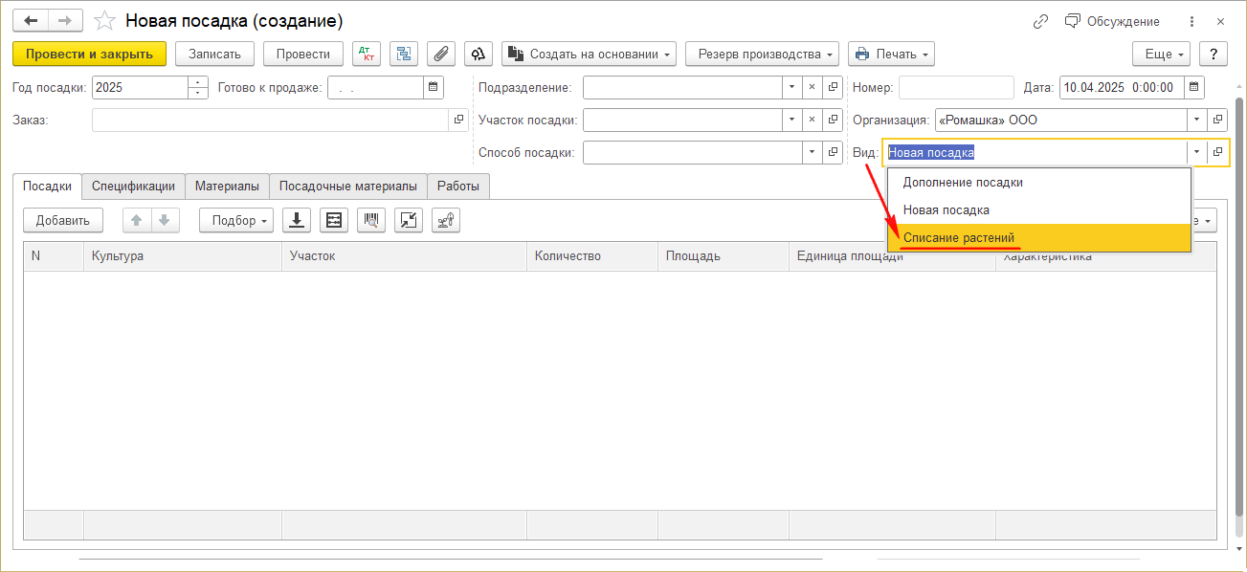The image size is (1247, 572).
Task: Open help with the question mark button
Action: click(1214, 55)
